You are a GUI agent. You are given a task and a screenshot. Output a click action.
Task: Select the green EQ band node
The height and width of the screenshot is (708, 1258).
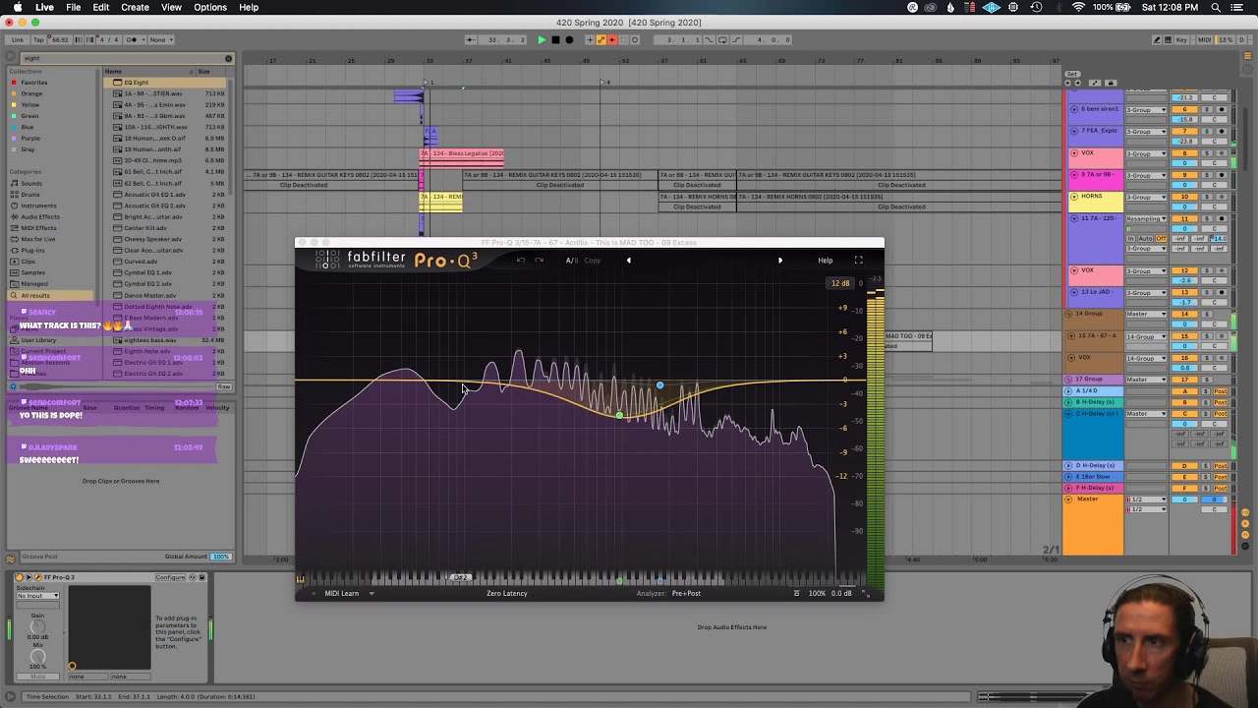619,416
